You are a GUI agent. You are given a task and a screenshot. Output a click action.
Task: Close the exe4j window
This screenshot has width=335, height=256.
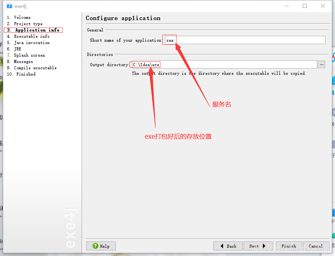[323, 6]
